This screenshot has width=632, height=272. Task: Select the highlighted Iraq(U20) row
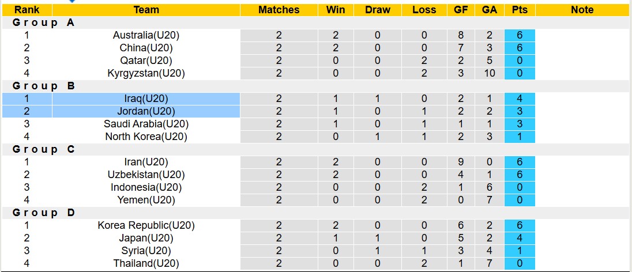click(x=146, y=99)
